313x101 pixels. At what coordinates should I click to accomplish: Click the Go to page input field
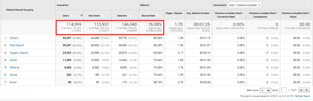283,90
